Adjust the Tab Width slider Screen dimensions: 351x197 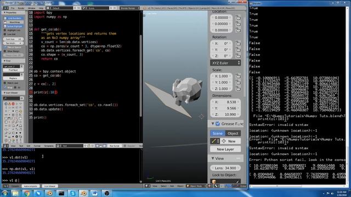click(x=13, y=43)
